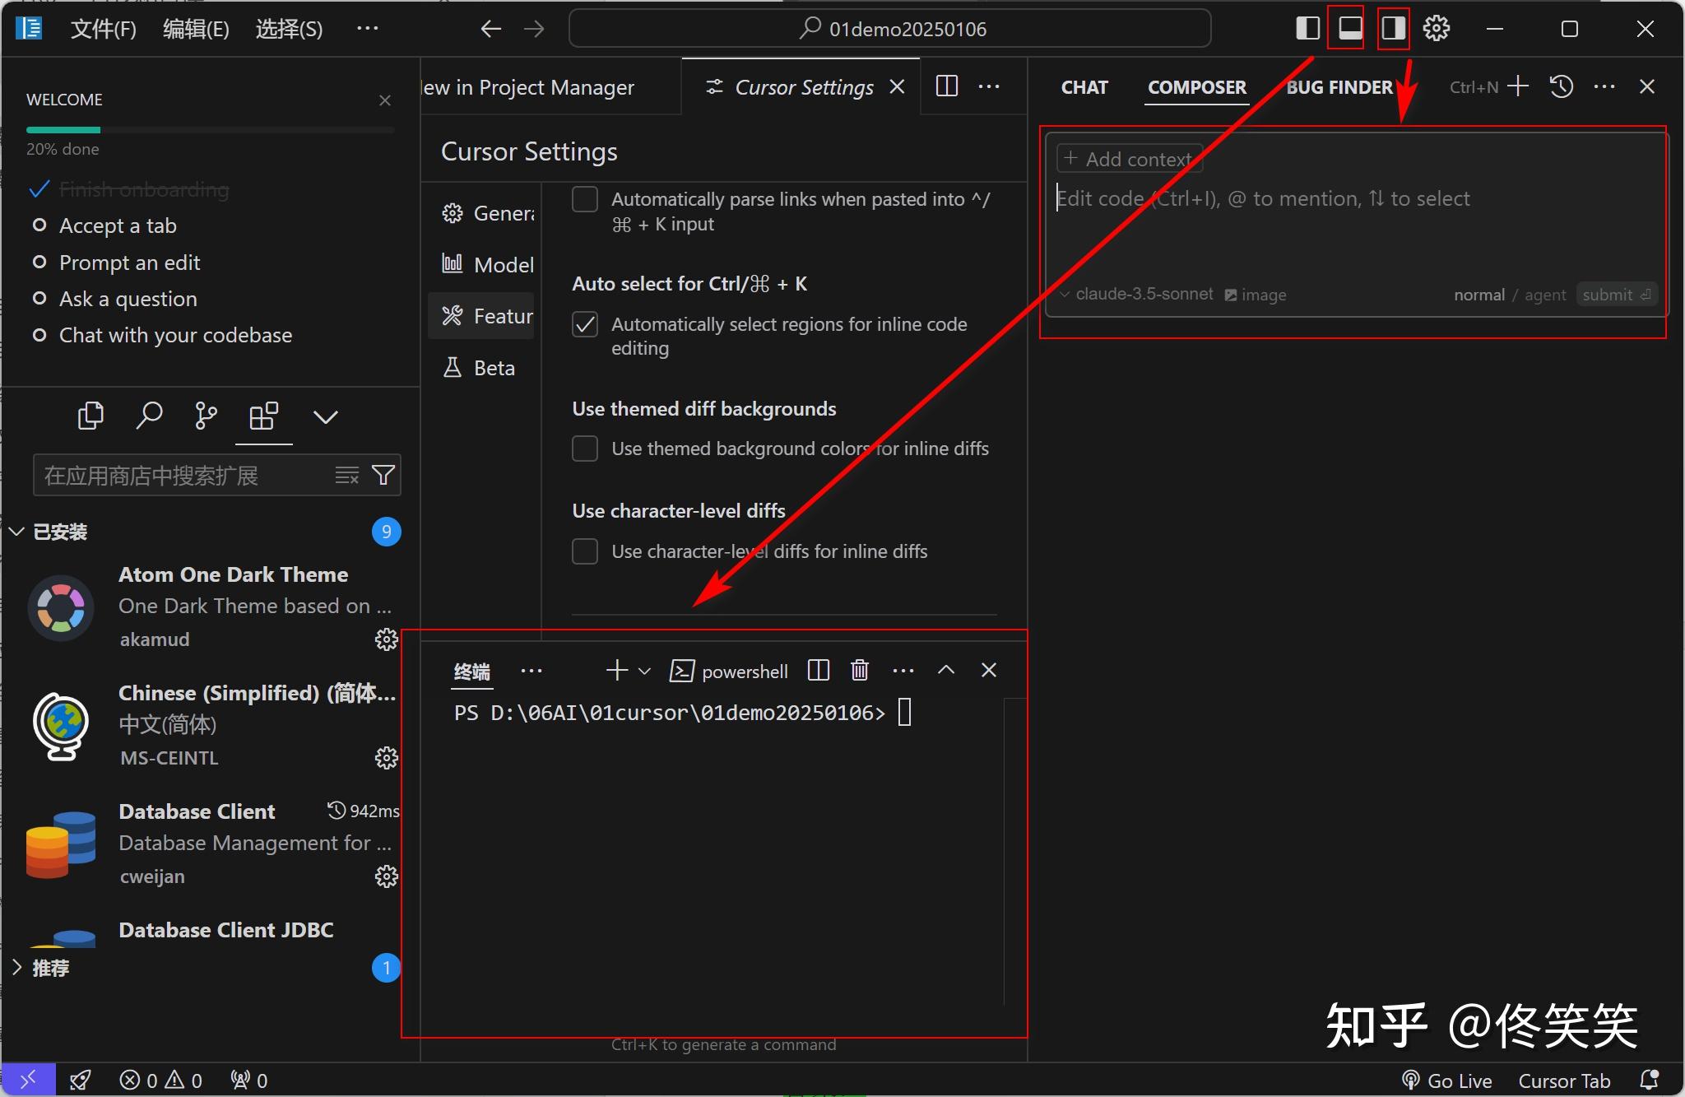Toggle the bottom panel layout icon
Image resolution: width=1685 pixels, height=1097 pixels.
click(x=1349, y=29)
